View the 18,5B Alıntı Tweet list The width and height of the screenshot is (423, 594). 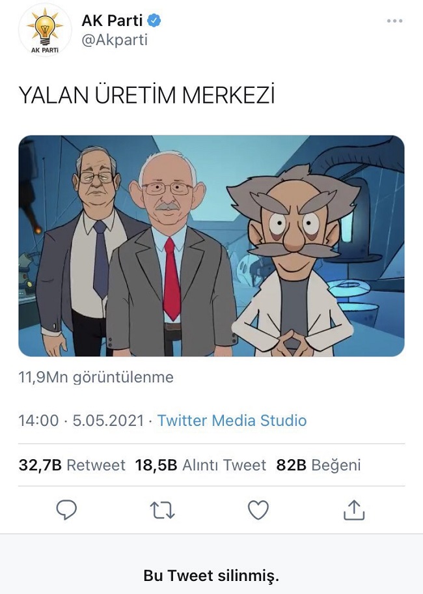(200, 465)
